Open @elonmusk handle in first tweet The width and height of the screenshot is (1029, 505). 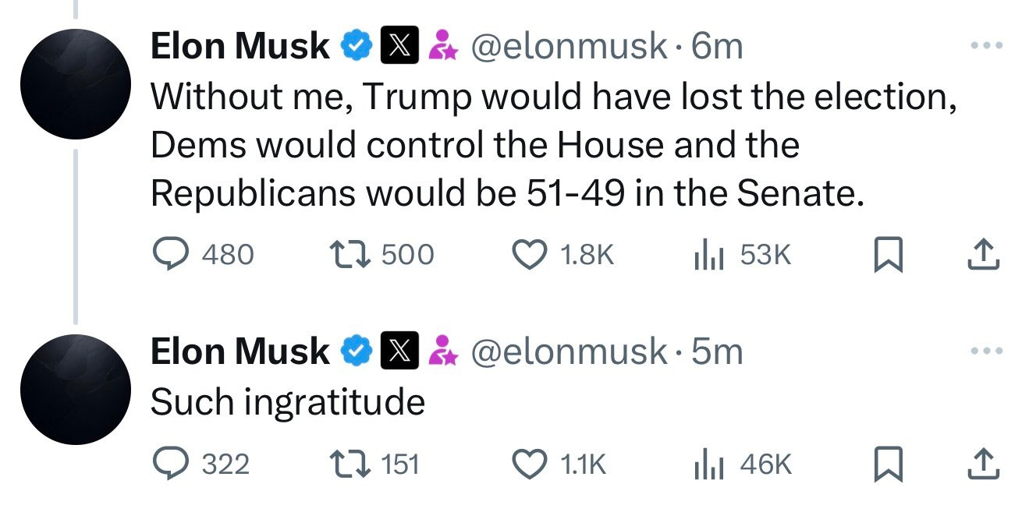(x=568, y=47)
